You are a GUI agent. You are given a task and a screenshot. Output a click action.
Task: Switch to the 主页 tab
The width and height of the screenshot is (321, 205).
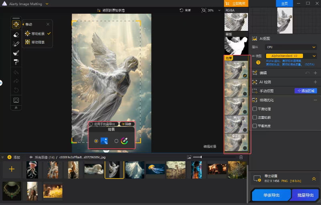pyautogui.click(x=285, y=3)
